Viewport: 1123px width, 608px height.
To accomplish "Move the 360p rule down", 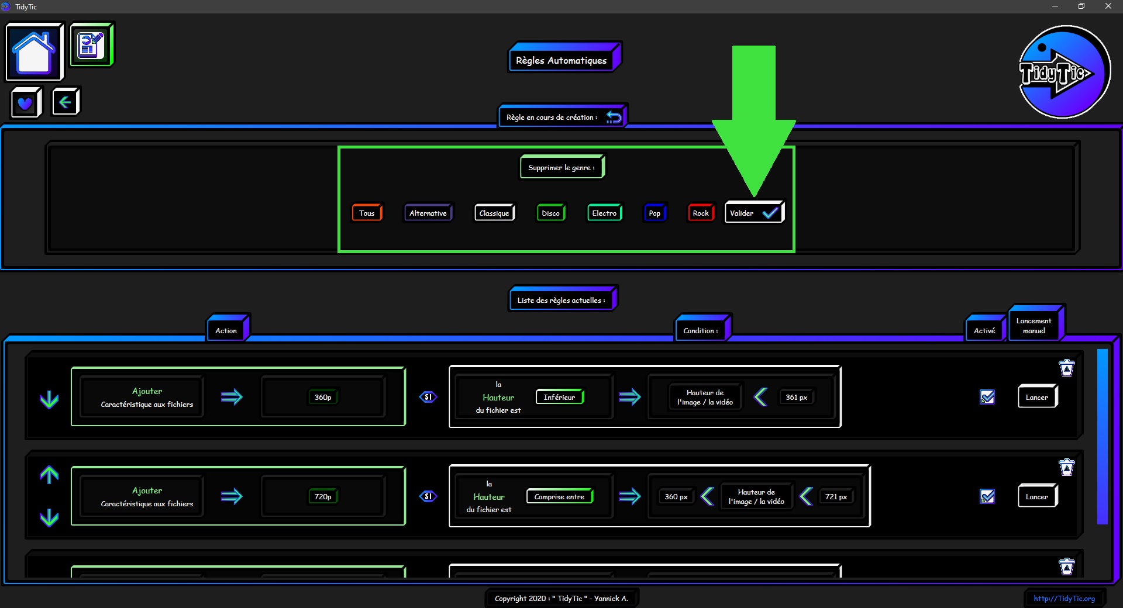I will click(x=49, y=399).
